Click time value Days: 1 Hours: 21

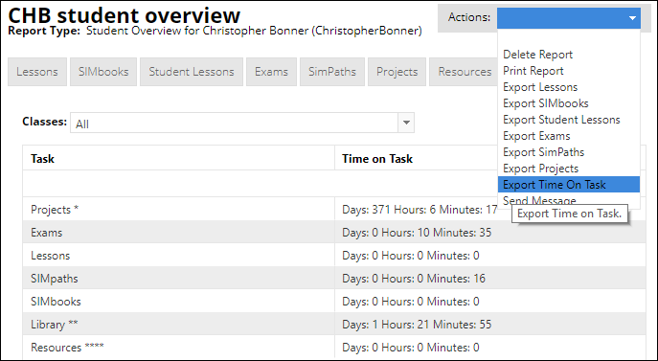pyautogui.click(x=417, y=325)
